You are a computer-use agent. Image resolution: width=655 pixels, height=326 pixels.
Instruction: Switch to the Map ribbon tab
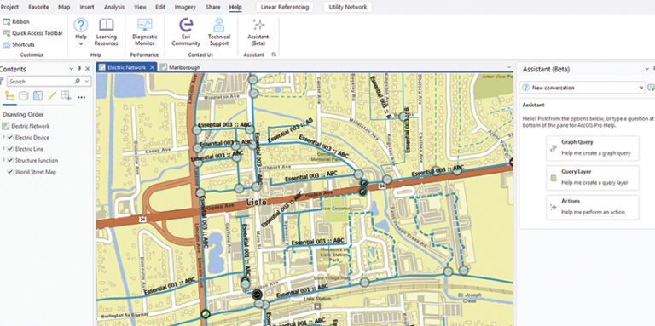click(x=64, y=7)
